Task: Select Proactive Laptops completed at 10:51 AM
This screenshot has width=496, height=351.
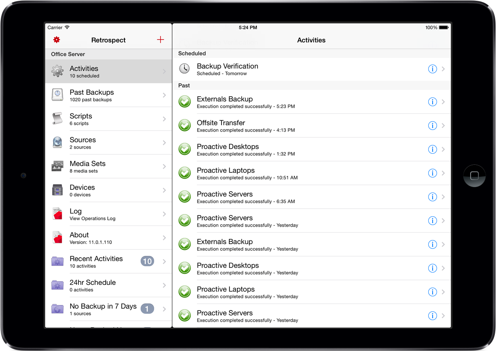Action: [x=312, y=173]
